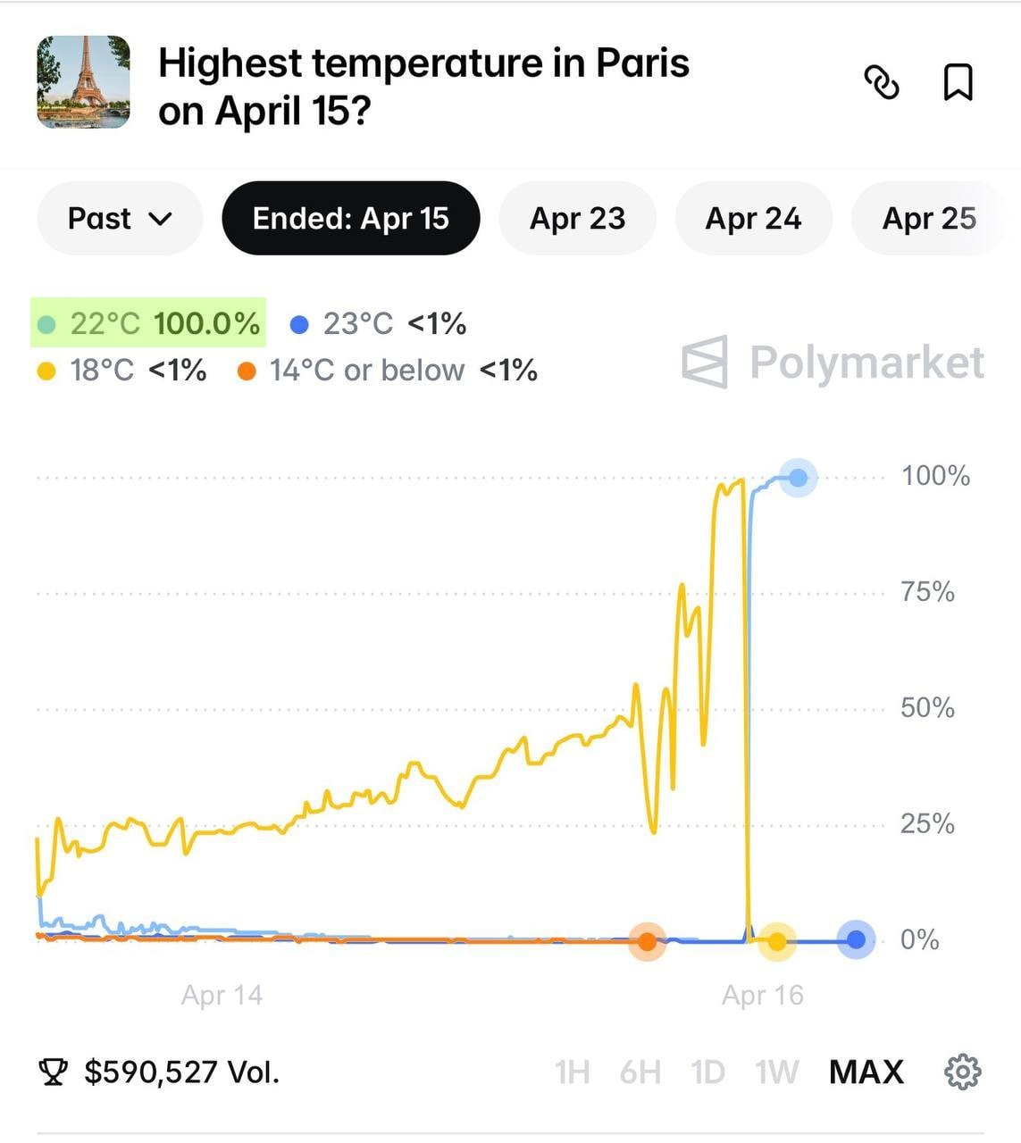Switch to the Apr 23 market tab
The width and height of the screenshot is (1021, 1143).
(x=577, y=219)
